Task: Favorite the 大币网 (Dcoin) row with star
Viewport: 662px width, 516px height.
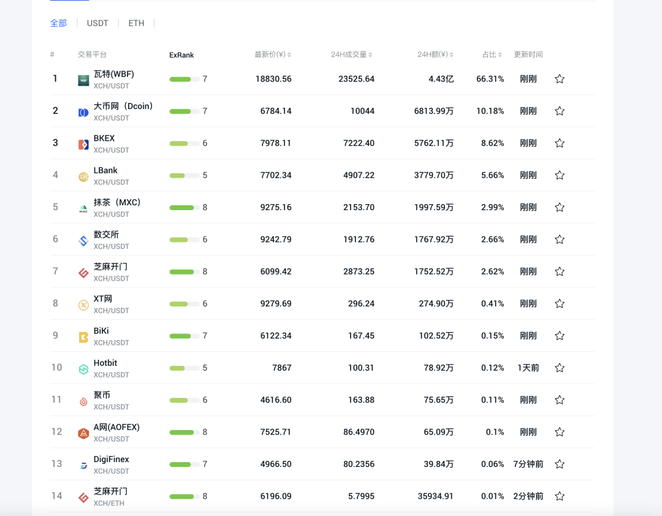Action: tap(560, 111)
